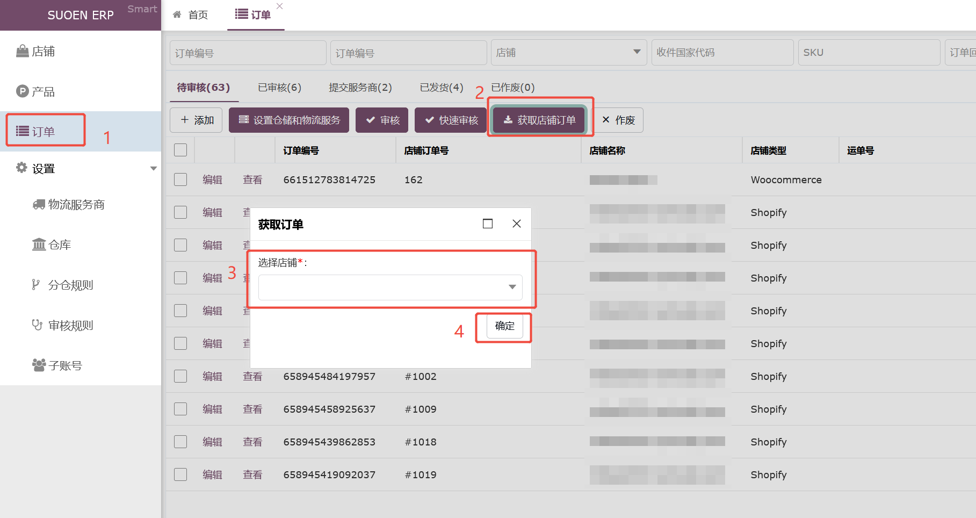
Task: Click the 设置 gear icon in sidebar
Action: pyautogui.click(x=21, y=168)
